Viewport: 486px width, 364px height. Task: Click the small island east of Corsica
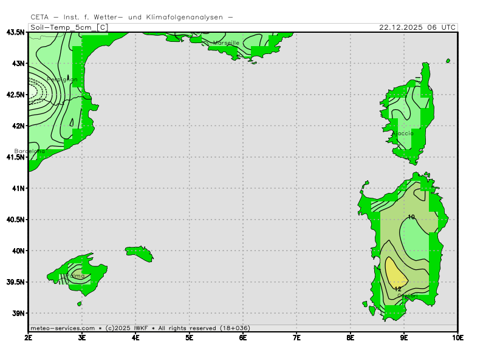(x=448, y=61)
